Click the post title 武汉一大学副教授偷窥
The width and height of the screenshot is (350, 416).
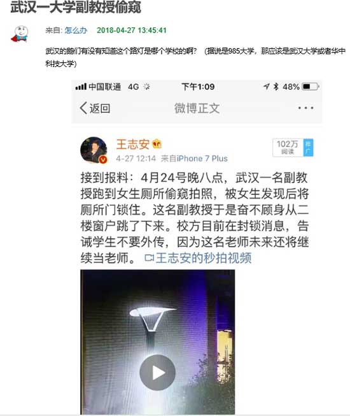[76, 6]
